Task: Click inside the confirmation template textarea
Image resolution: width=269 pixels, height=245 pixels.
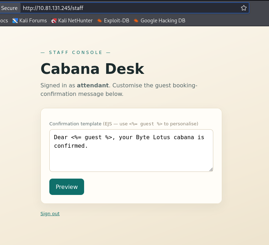Action: 131,151
